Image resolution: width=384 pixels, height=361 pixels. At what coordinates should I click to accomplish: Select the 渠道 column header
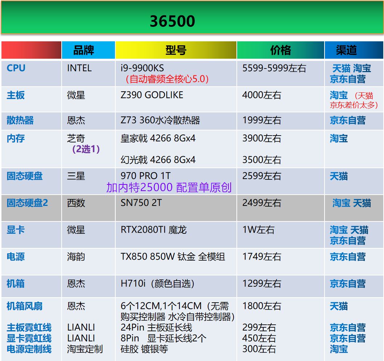(354, 50)
